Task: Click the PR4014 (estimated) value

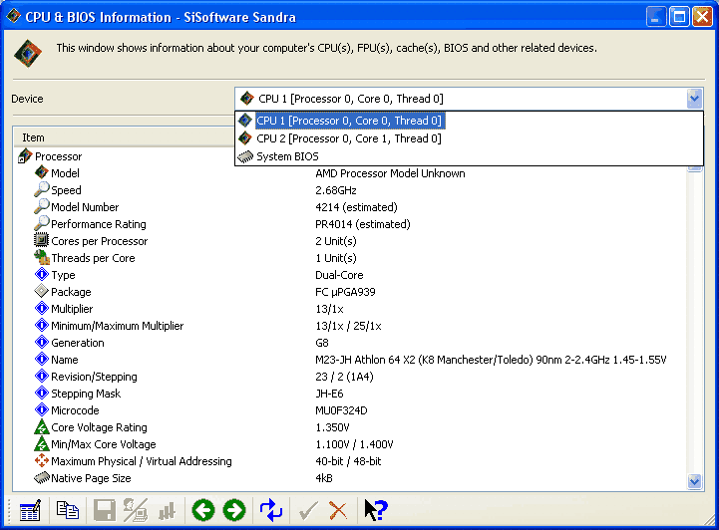Action: click(363, 224)
